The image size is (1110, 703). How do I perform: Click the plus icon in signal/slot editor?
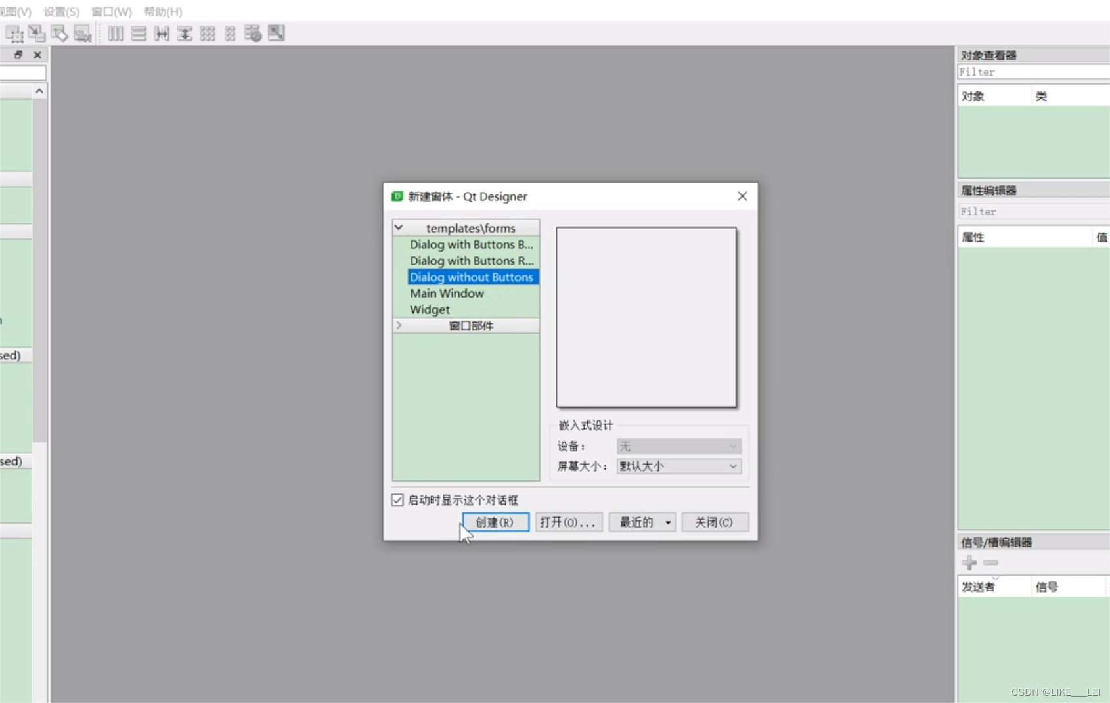click(x=969, y=562)
